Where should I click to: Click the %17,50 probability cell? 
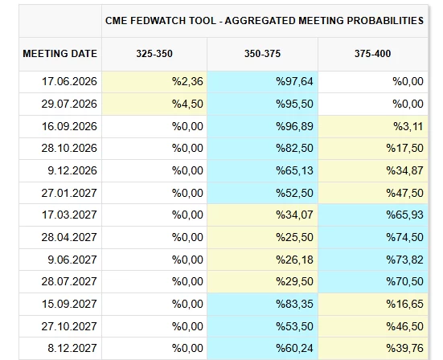click(373, 149)
